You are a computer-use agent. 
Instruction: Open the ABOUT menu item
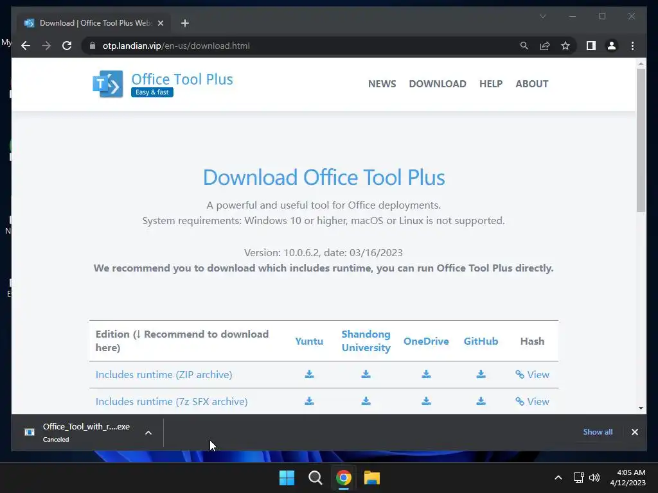[531, 84]
